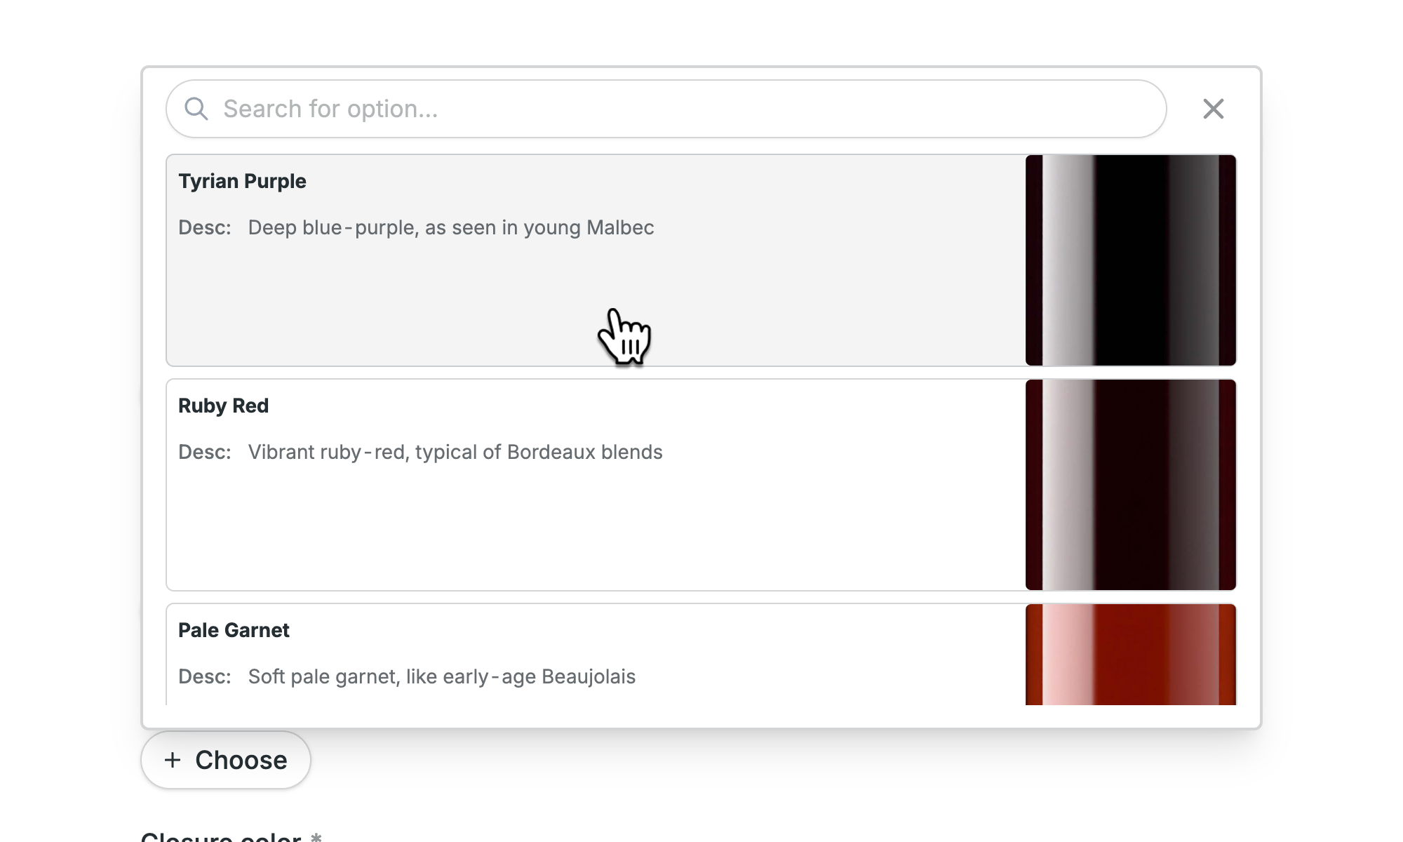Select the Pale Garnet option card

701,654
